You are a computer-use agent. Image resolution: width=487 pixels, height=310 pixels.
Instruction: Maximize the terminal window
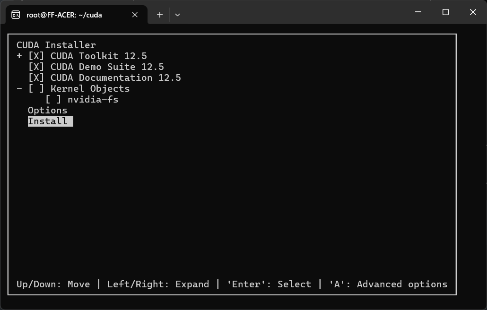[x=445, y=12]
